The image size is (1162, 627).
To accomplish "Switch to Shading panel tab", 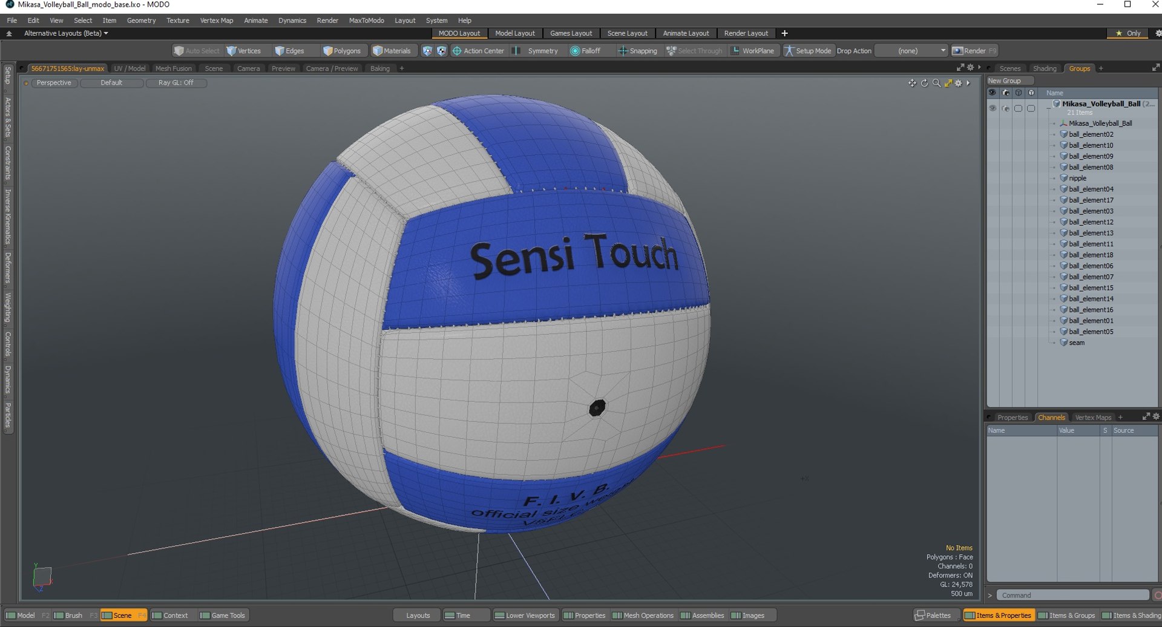I will click(1045, 68).
